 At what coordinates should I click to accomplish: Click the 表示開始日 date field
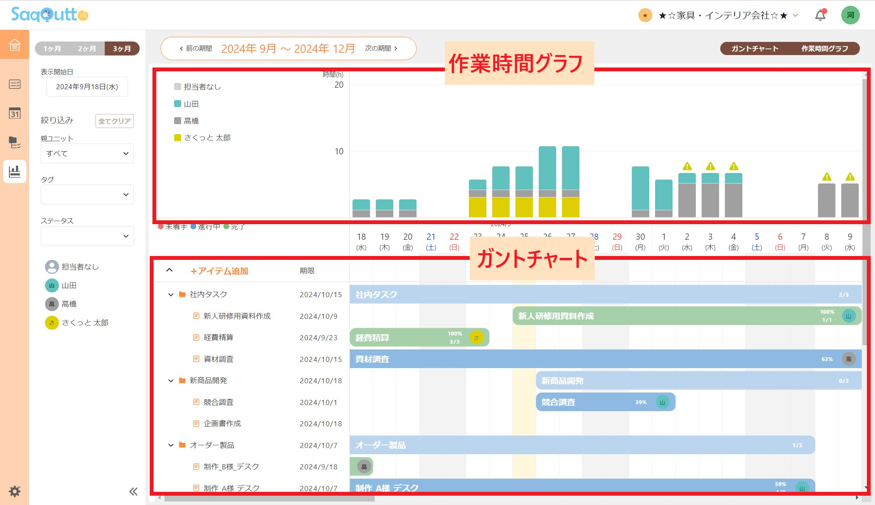pos(87,87)
